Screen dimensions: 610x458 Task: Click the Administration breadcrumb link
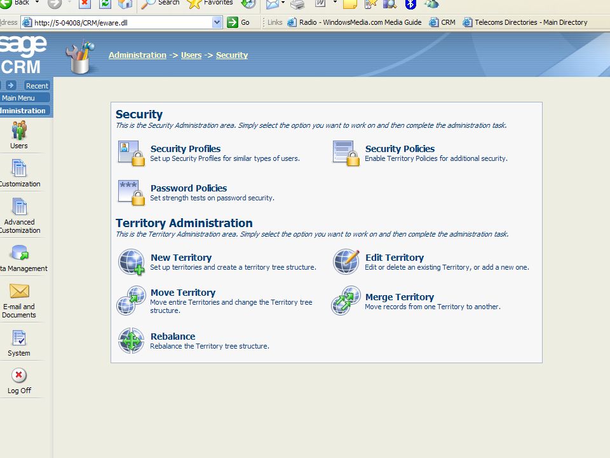pos(137,55)
